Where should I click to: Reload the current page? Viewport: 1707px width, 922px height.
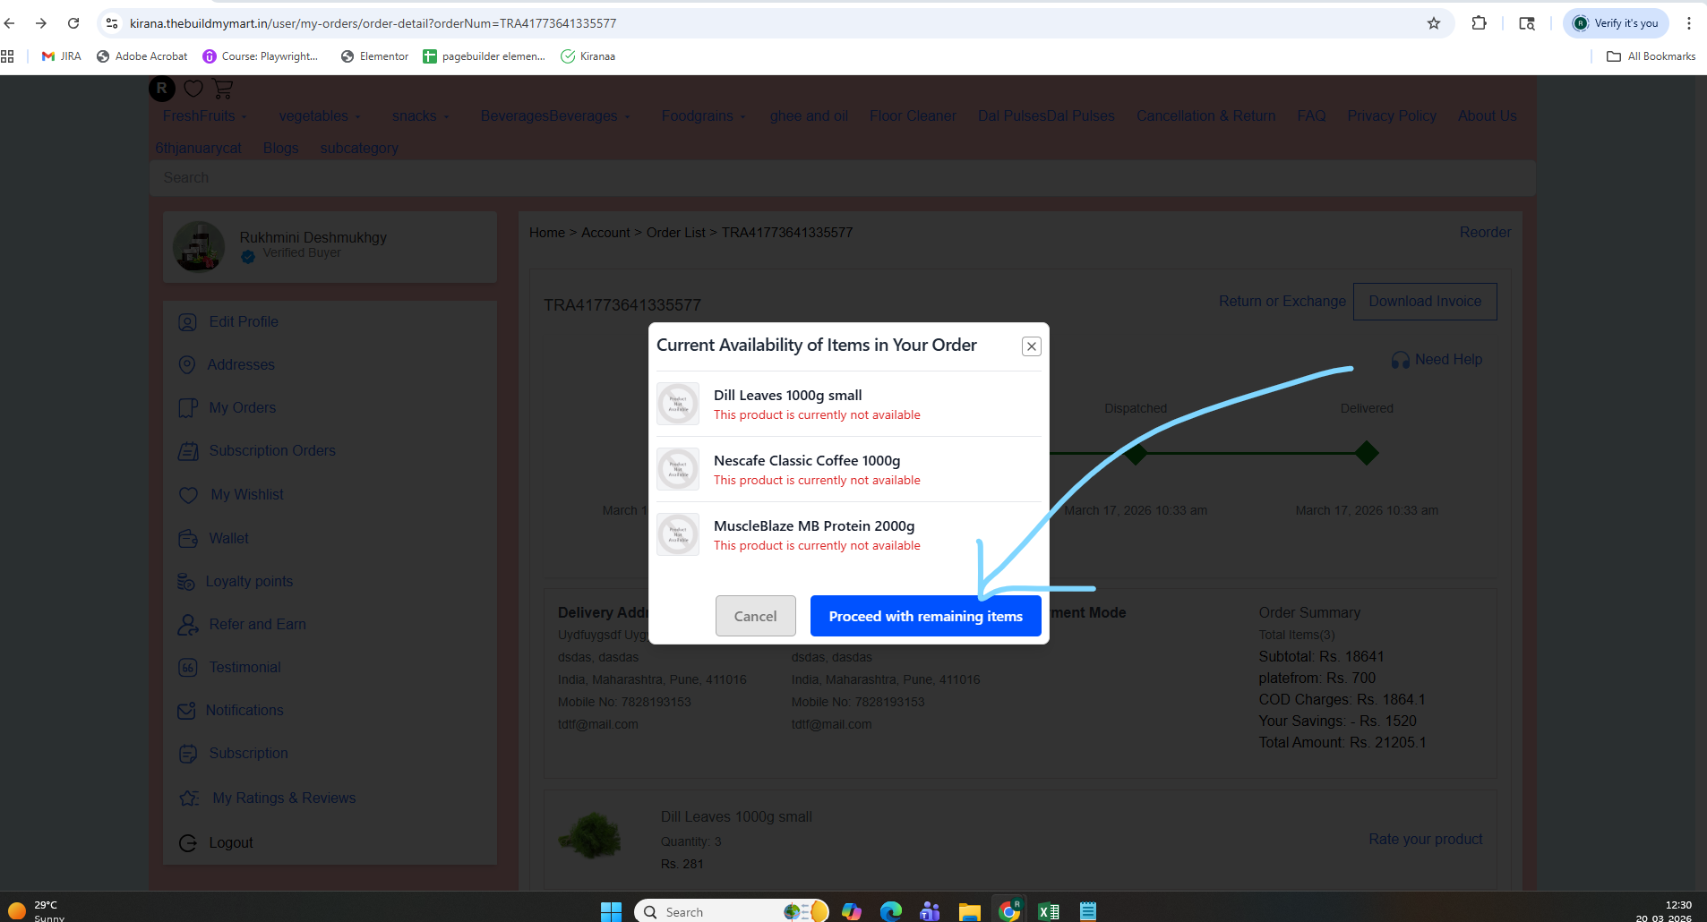coord(73,23)
